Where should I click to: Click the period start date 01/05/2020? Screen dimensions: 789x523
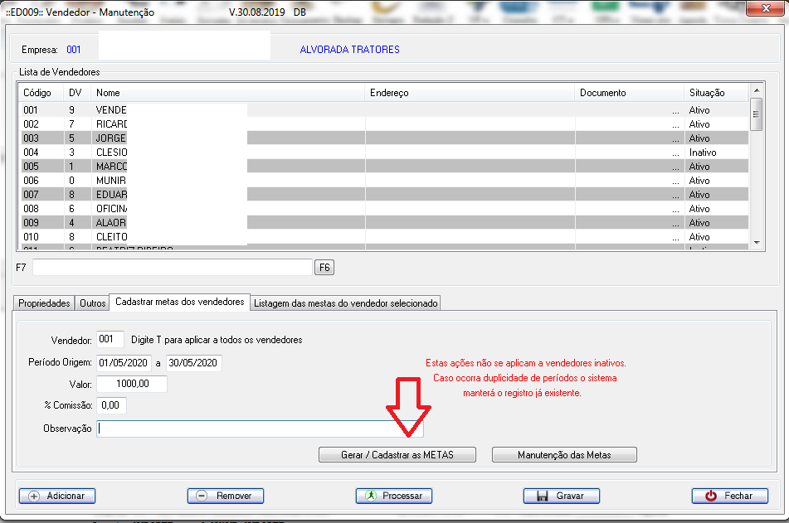(x=122, y=363)
